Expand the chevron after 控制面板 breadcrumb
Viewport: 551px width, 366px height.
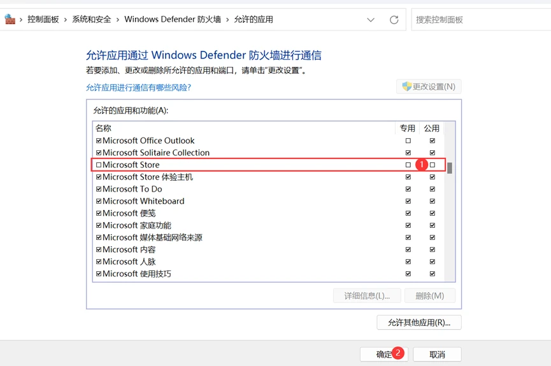click(66, 20)
